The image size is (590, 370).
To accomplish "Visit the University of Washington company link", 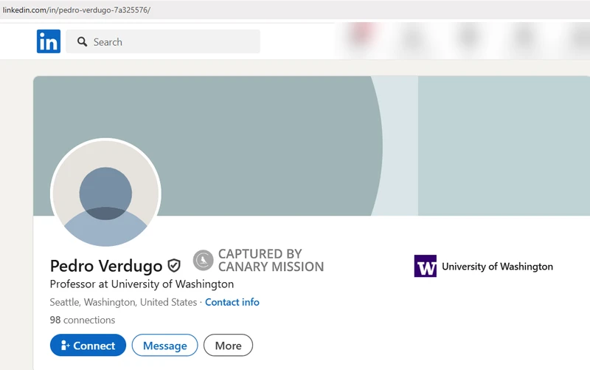I will 497,267.
